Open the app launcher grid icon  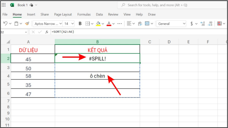(x=4, y=5)
